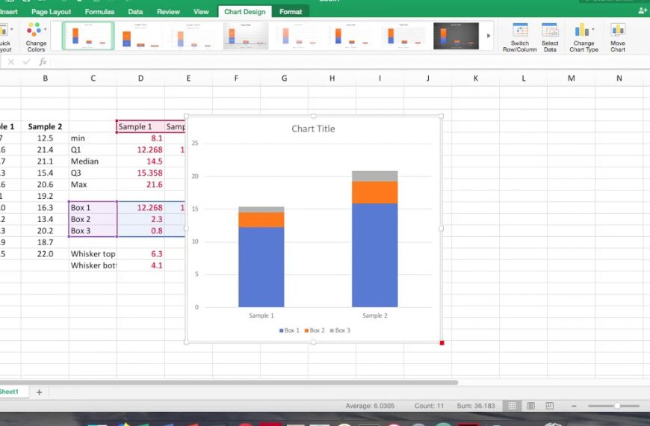Select the Chart Title text
This screenshot has width=650, height=426.
[313, 129]
